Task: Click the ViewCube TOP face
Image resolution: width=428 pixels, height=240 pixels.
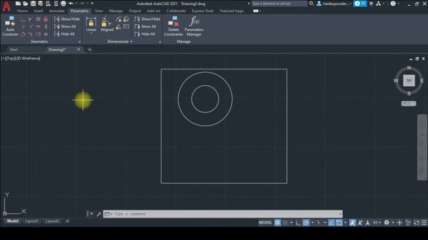Action: pyautogui.click(x=409, y=81)
